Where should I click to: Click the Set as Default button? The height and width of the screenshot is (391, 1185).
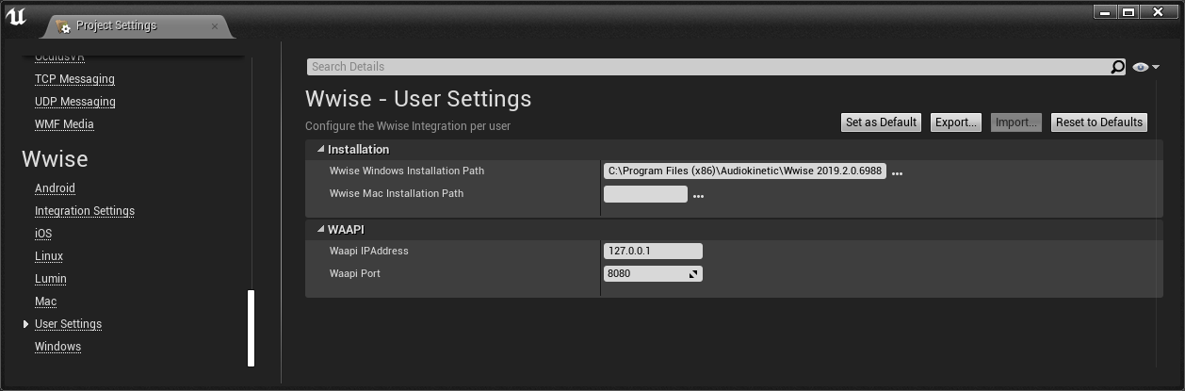click(881, 122)
